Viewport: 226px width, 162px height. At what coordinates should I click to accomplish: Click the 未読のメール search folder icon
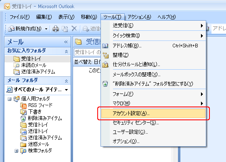(17, 65)
